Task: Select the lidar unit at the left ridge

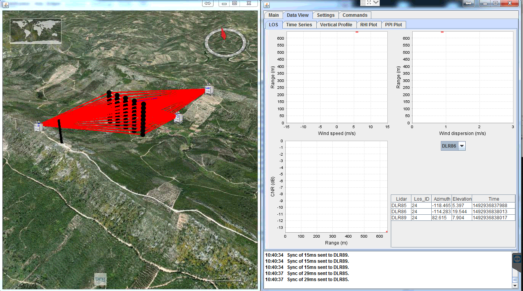Action: click(x=38, y=127)
